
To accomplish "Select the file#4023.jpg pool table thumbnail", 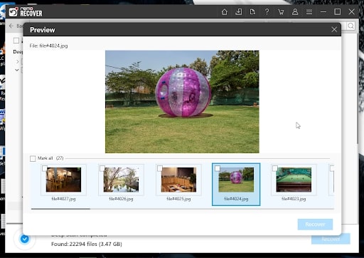I will [294, 180].
